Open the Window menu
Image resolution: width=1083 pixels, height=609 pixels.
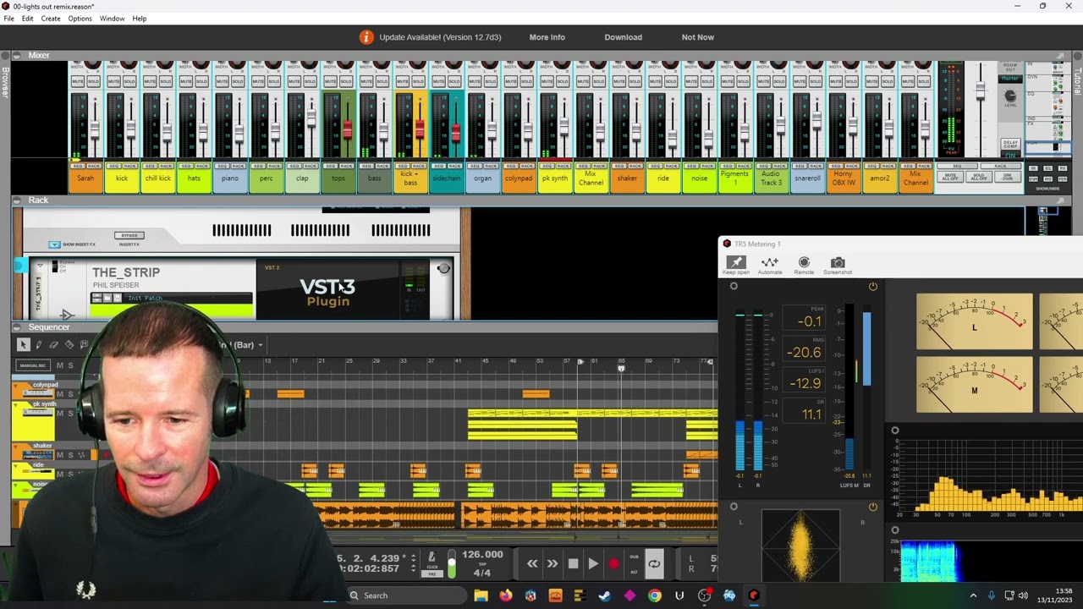112,19
